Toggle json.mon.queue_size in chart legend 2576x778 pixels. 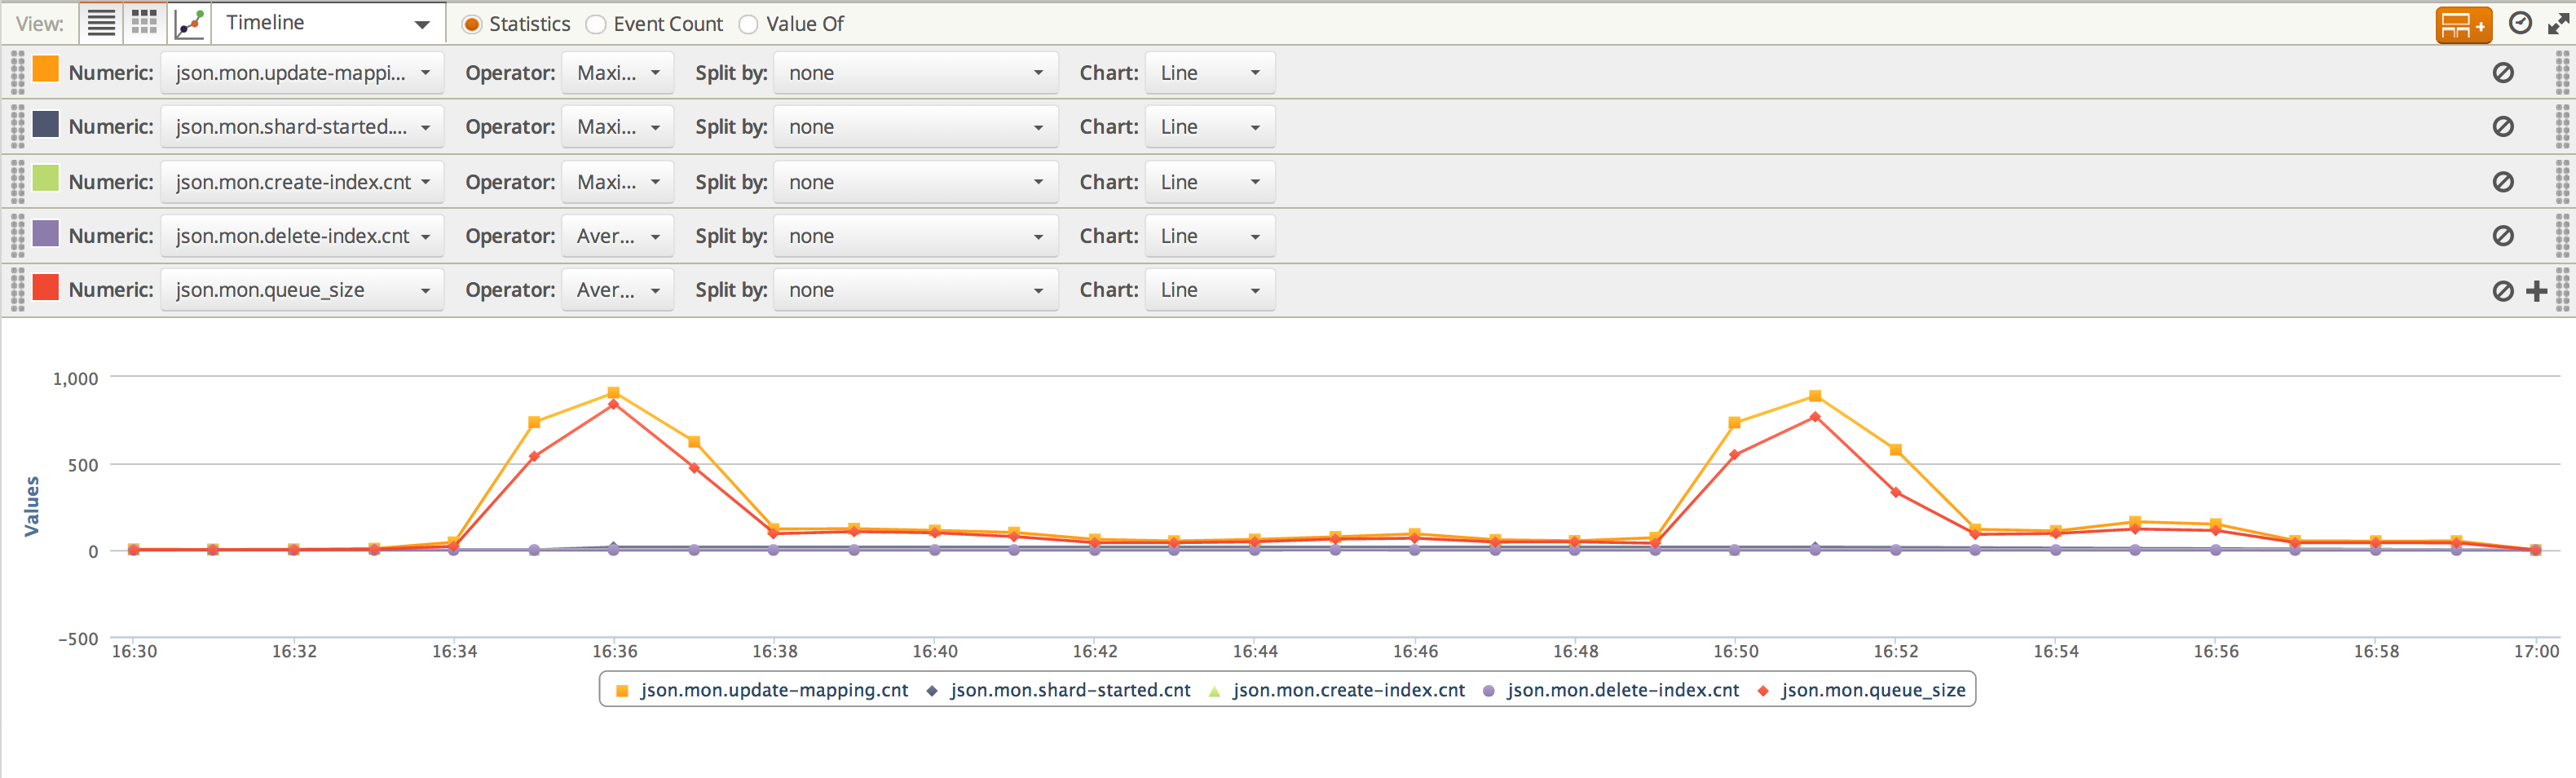click(1872, 690)
